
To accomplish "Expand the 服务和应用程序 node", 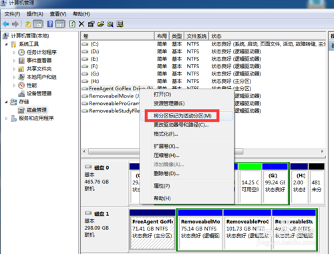I will click(x=7, y=118).
